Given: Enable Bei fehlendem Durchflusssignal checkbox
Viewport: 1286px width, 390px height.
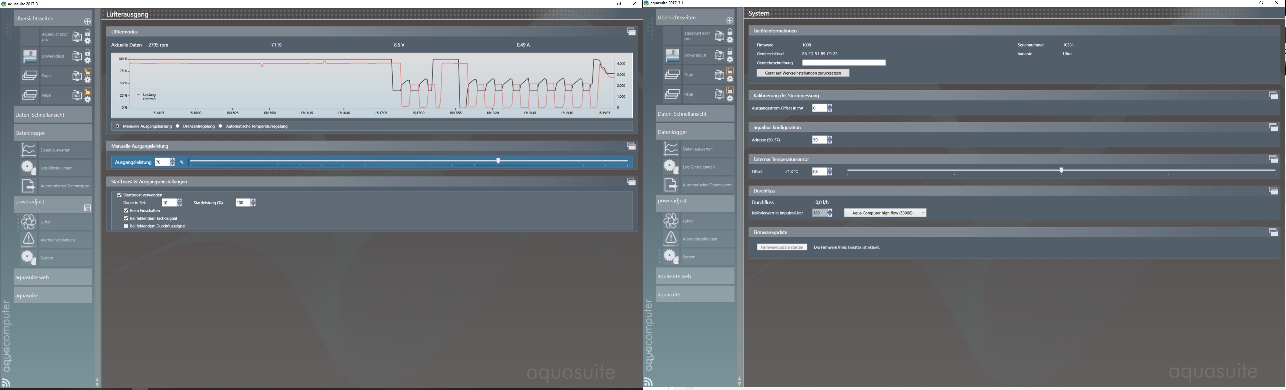Looking at the screenshot, I should [126, 226].
